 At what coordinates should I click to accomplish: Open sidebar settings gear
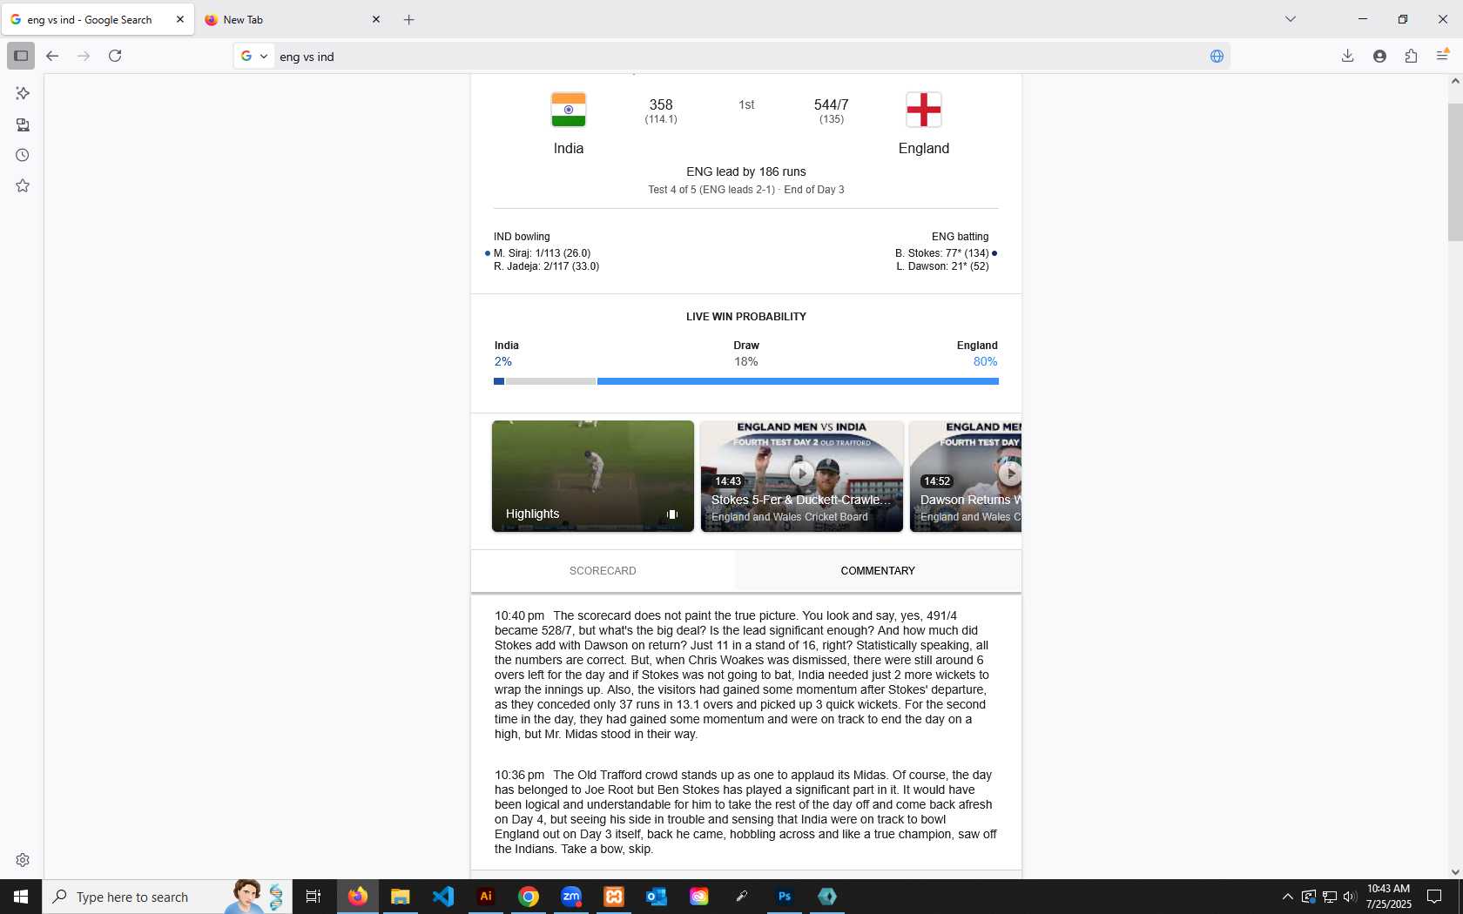[23, 860]
